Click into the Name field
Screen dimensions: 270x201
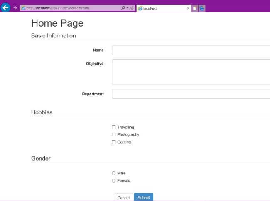tap(191, 50)
